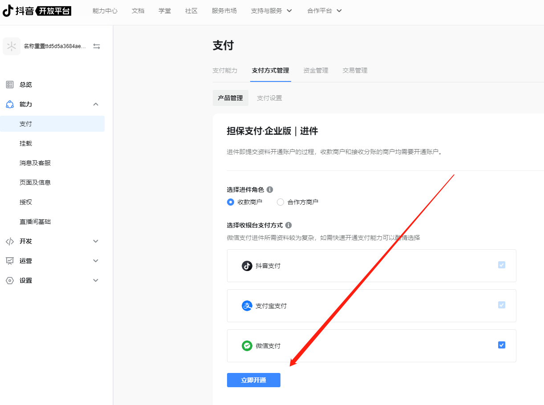Open 能力中心 in top navigation
Image resolution: width=544 pixels, height=405 pixels.
click(x=105, y=11)
